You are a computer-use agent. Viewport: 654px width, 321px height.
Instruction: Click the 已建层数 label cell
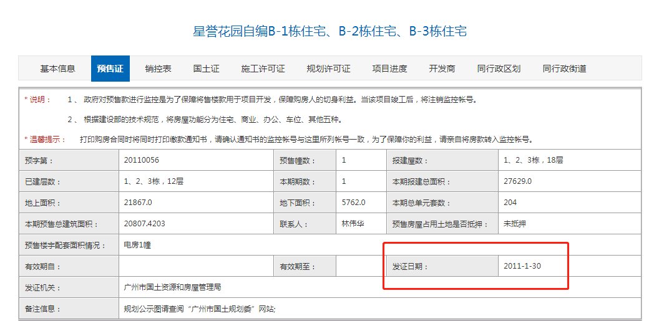[x=69, y=181]
